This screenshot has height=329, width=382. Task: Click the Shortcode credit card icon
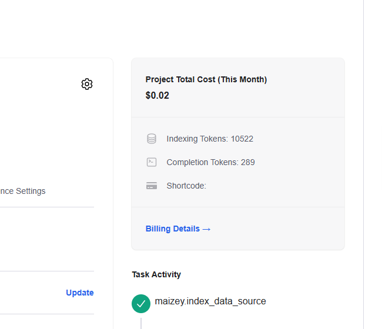(152, 186)
